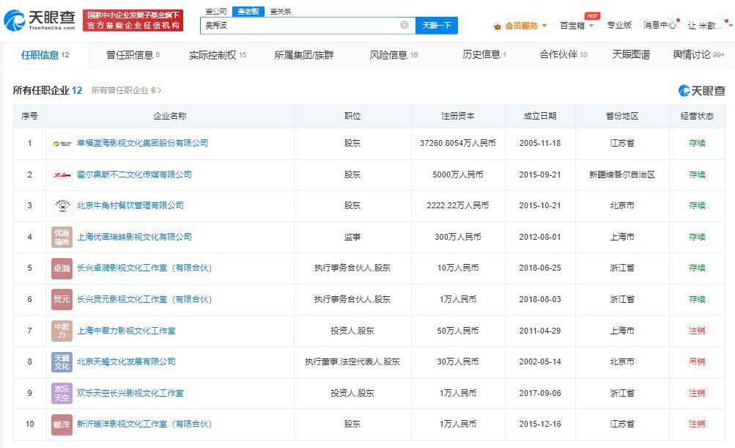Open 欢乐天空长兴影视文化工作室 link
This screenshot has height=448, width=735.
click(x=130, y=393)
